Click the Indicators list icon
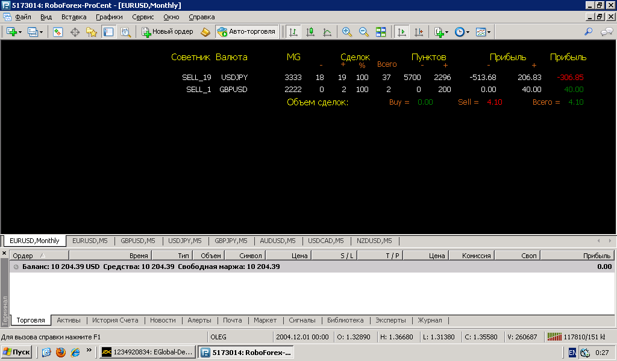 pos(439,32)
